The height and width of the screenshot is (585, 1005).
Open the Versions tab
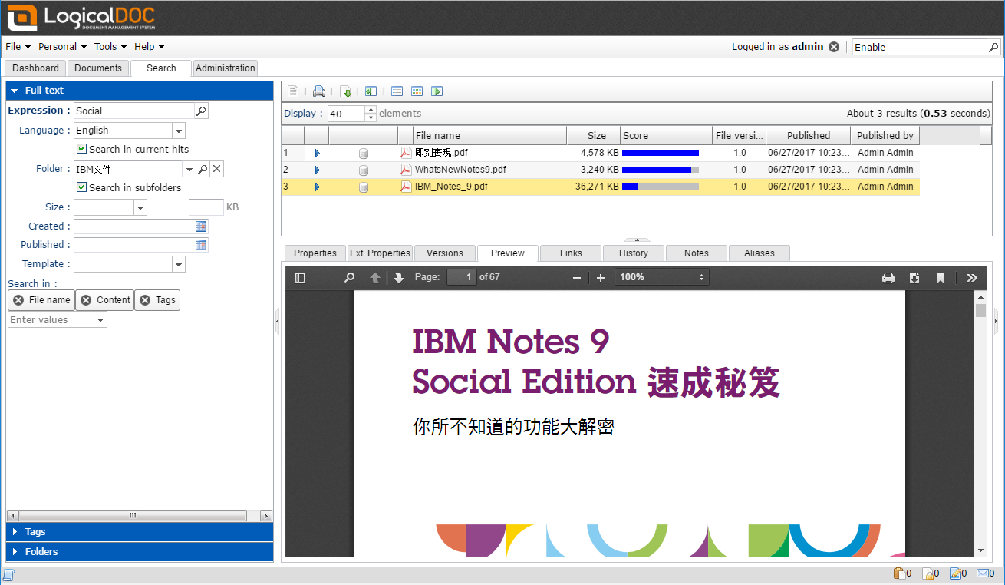click(x=445, y=253)
